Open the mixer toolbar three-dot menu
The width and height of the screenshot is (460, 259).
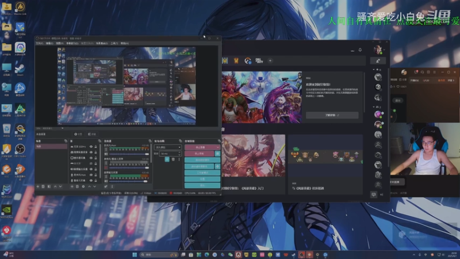click(x=112, y=186)
